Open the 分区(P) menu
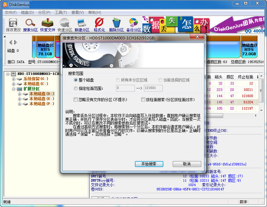 coord(44,13)
